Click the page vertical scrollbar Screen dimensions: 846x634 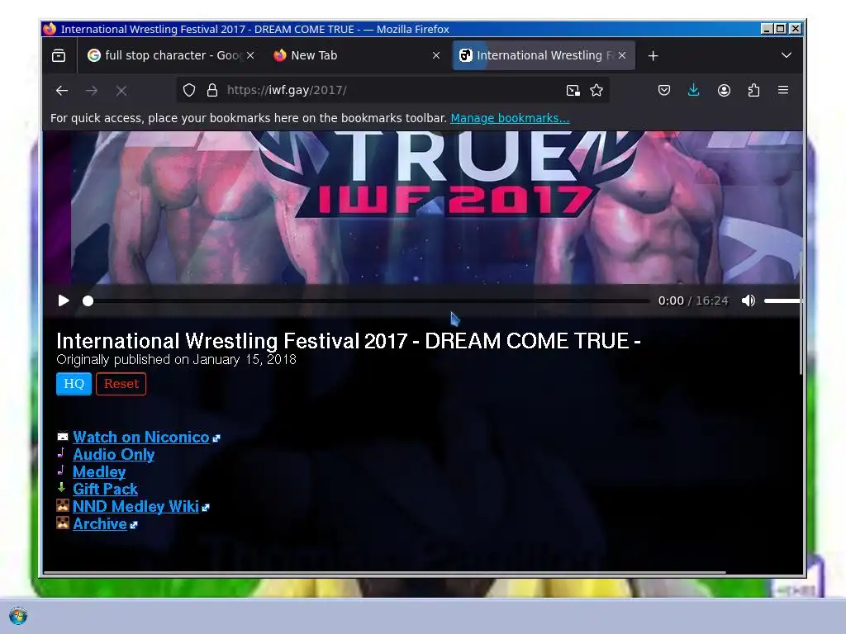[x=801, y=313]
